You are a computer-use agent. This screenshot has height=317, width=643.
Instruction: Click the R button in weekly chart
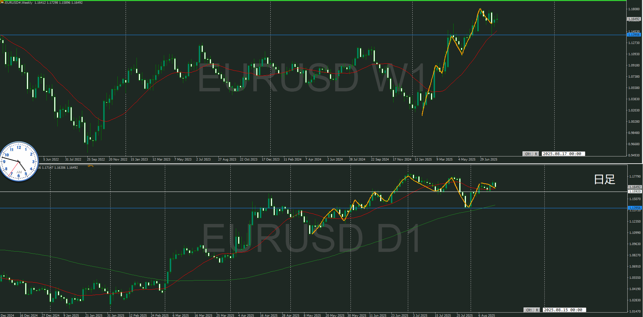(x=536, y=154)
